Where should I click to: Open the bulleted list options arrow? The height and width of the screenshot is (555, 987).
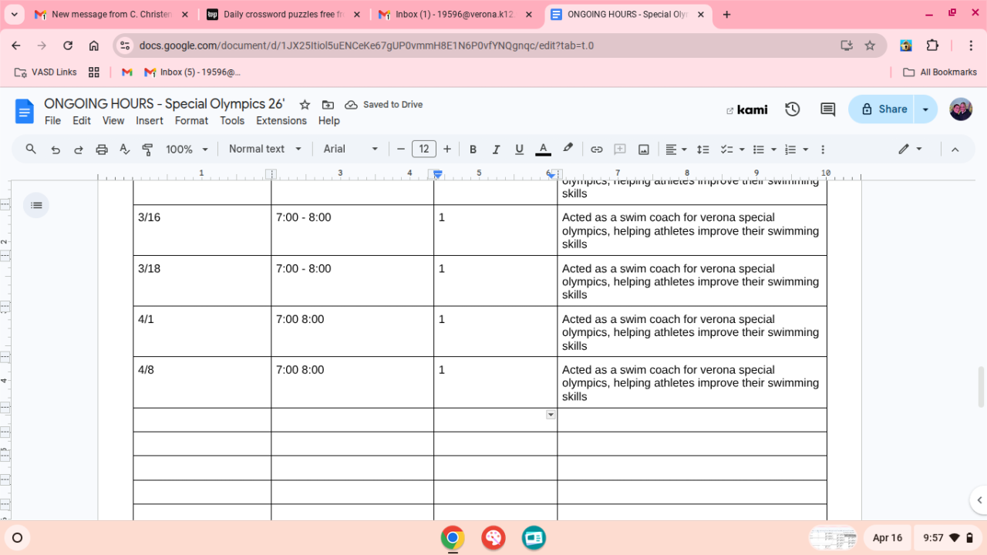(x=773, y=150)
